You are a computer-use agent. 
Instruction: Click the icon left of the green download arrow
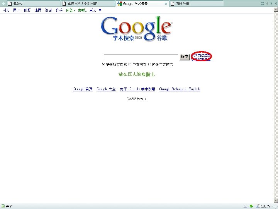click(x=246, y=206)
